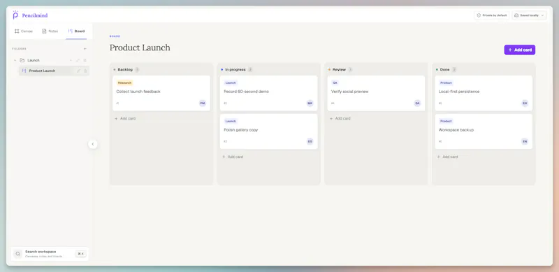Screen dimensions: 559x272
Task: Click the QA avatar on Verify social preview
Action: tap(417, 103)
